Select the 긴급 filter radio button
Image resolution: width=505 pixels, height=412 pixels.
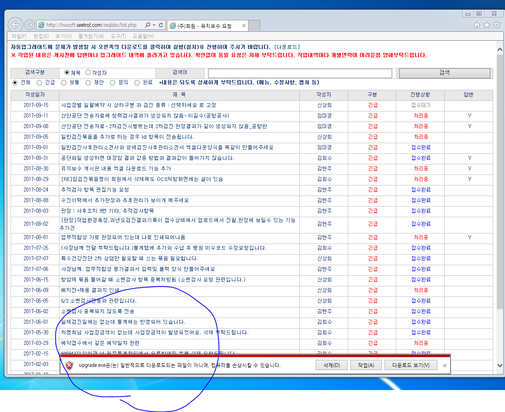pyautogui.click(x=40, y=83)
